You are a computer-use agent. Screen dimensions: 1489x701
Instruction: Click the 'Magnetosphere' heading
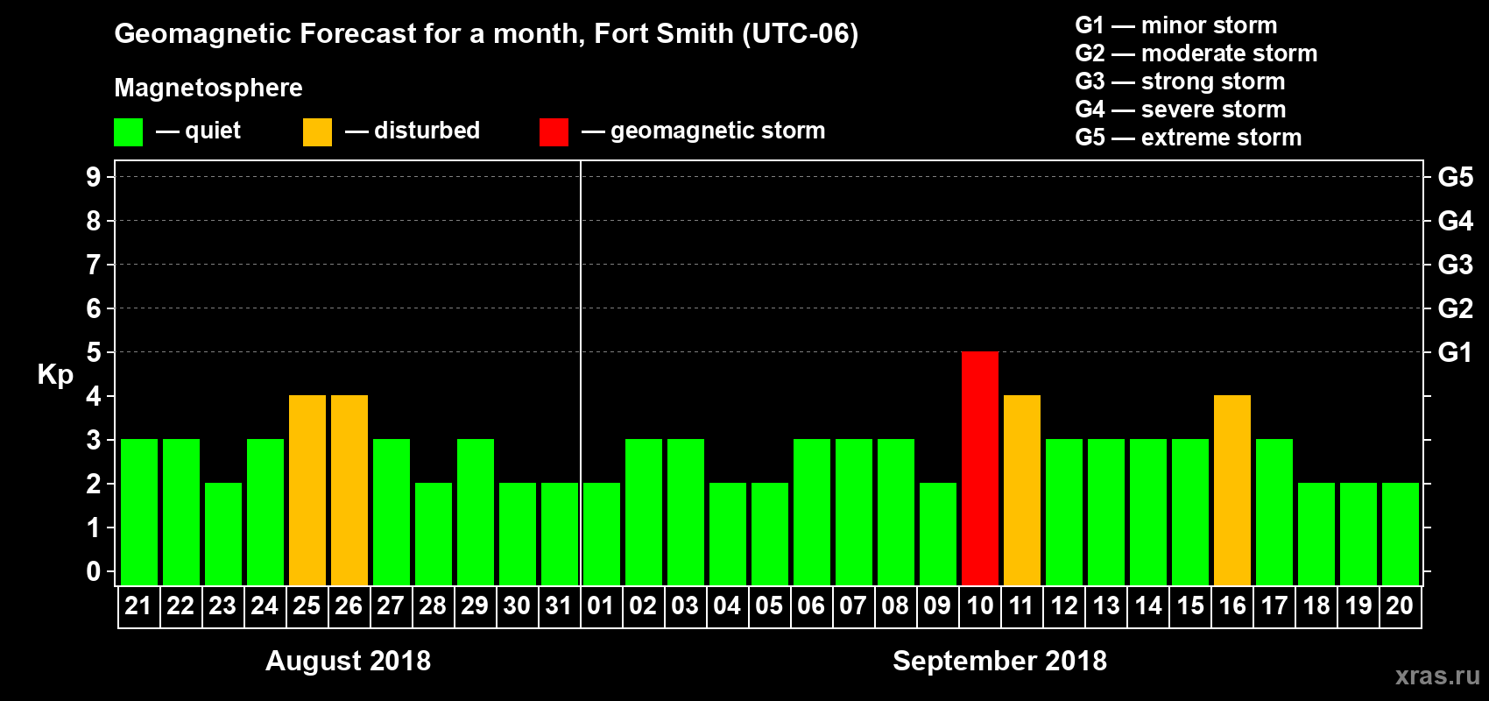(208, 88)
